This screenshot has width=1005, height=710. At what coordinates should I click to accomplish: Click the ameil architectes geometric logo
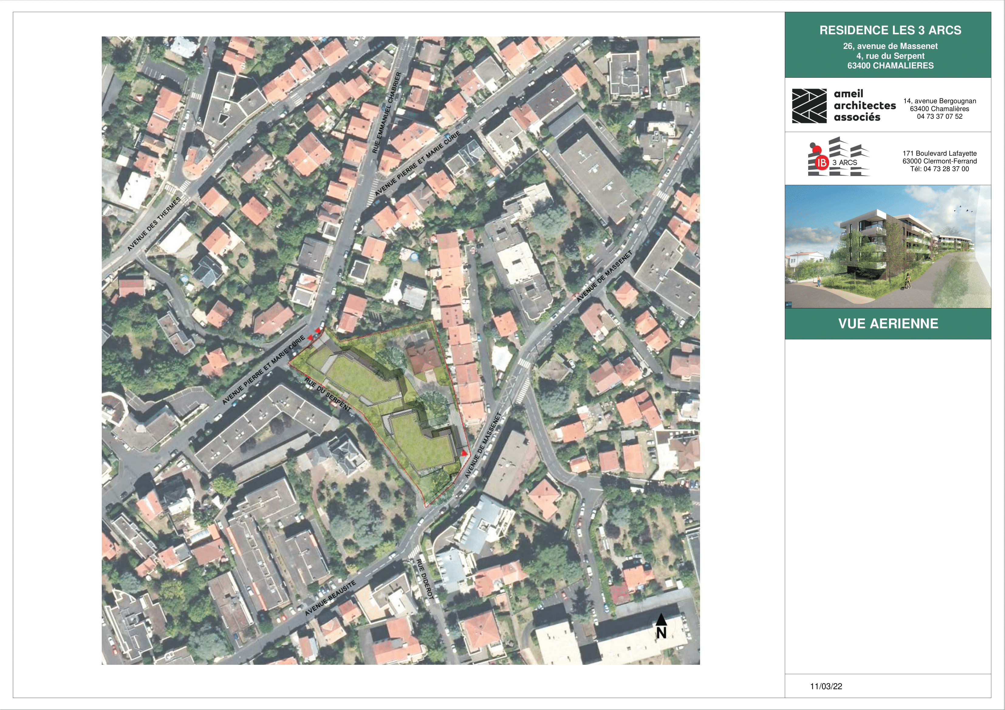pos(809,106)
